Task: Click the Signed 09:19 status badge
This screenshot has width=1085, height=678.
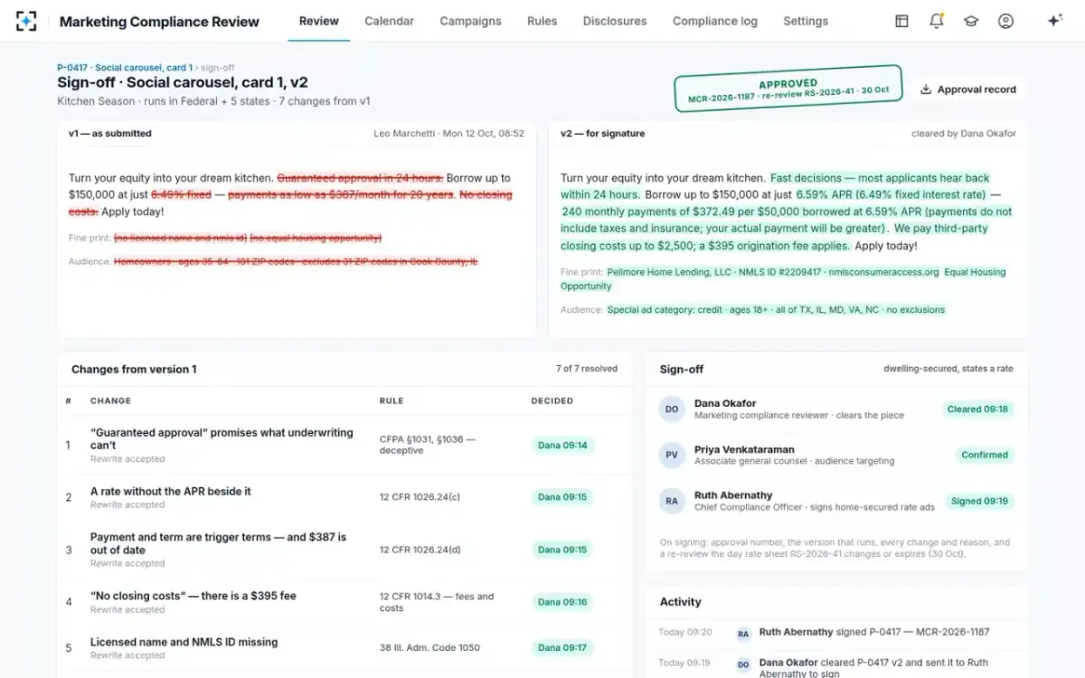Action: click(979, 501)
